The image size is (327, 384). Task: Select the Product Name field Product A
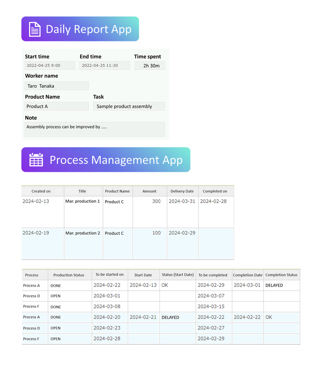(x=56, y=106)
